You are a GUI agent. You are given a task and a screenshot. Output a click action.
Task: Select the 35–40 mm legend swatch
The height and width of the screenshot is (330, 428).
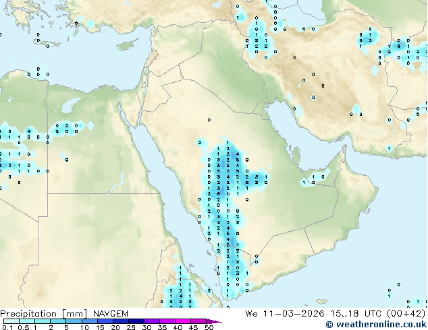(167, 321)
